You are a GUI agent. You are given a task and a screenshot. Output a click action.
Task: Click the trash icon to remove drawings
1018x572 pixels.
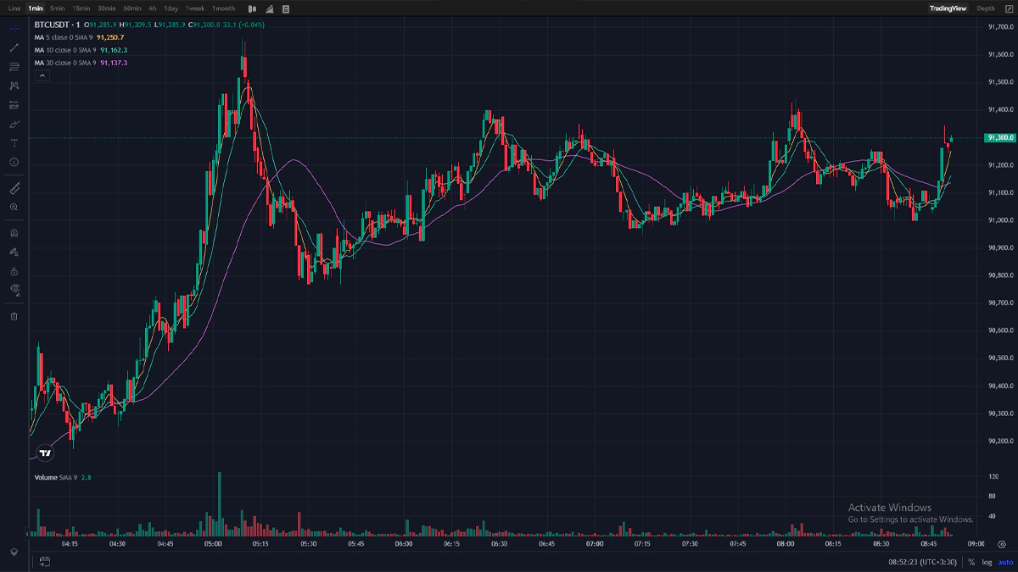tap(14, 316)
